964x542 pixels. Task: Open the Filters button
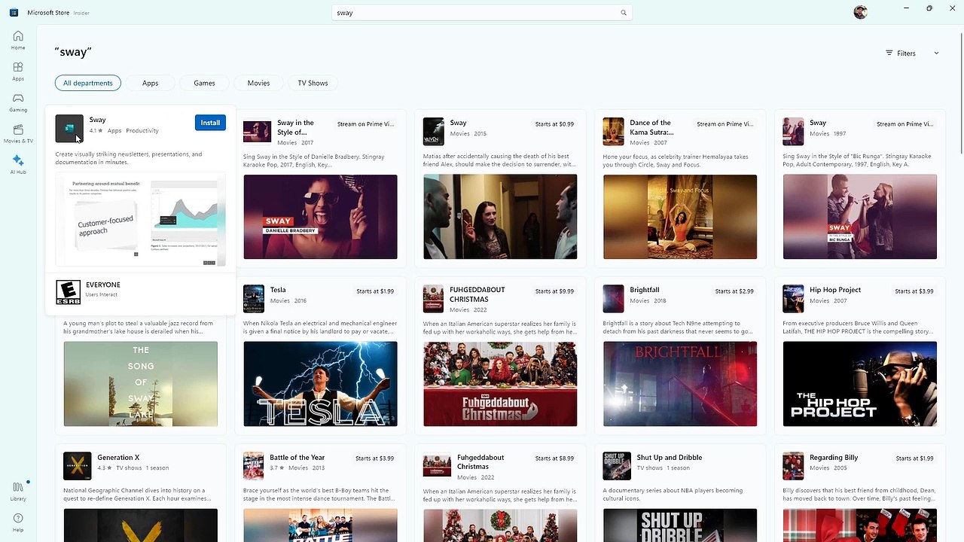[901, 53]
